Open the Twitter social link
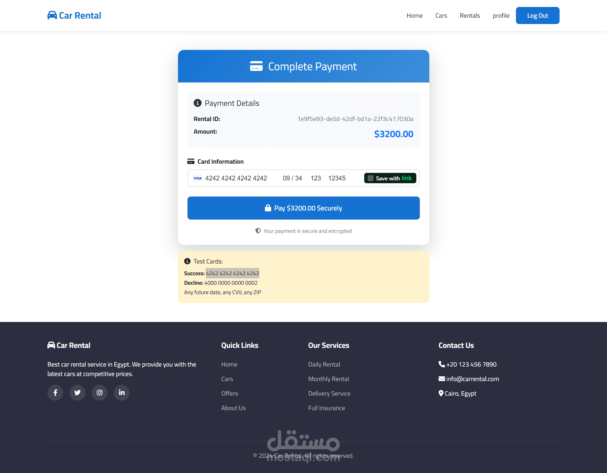The width and height of the screenshot is (607, 473). click(77, 393)
